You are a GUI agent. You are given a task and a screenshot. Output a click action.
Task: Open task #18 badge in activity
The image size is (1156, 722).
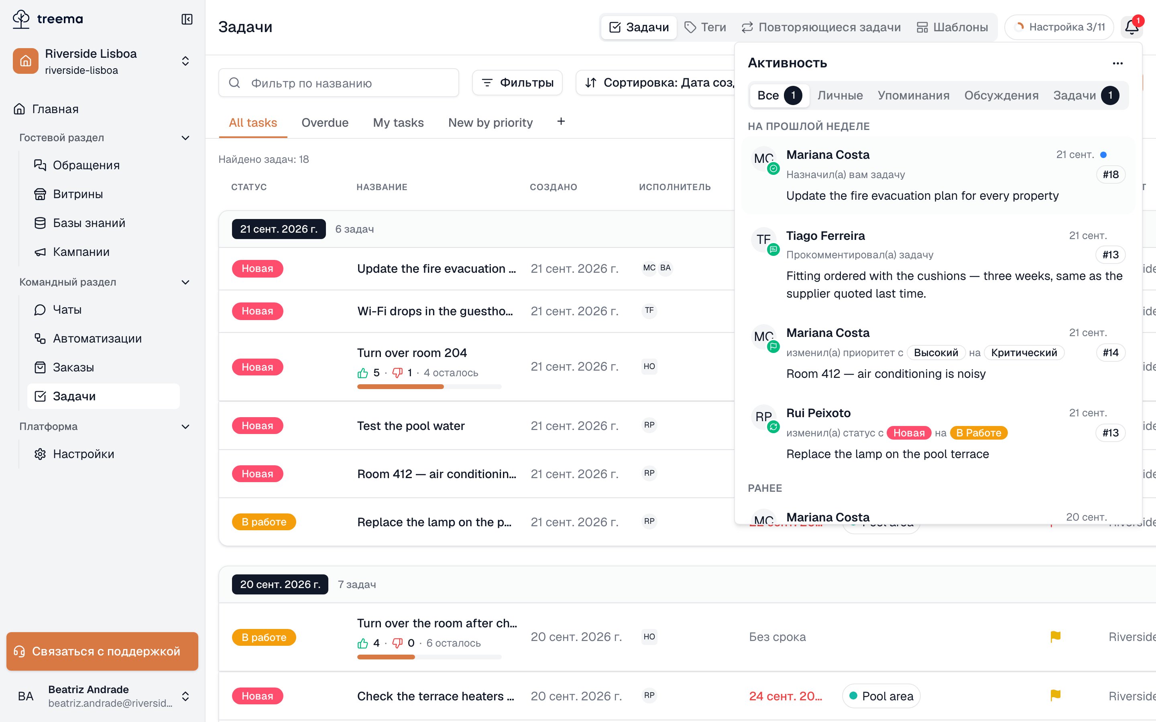point(1110,175)
